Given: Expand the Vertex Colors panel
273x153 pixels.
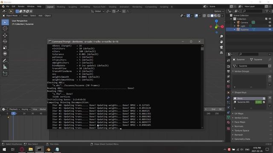Looking at the screenshot, I should click(x=241, y=118).
